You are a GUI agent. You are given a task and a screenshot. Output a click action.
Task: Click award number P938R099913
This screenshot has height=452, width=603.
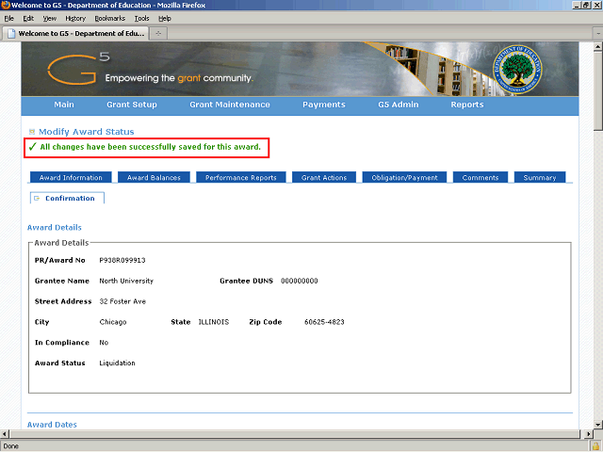[122, 260]
